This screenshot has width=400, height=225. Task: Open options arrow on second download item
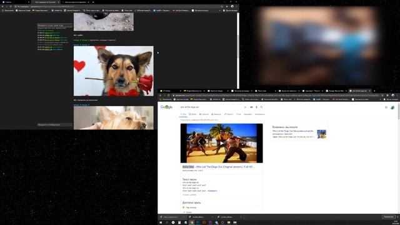click(212, 217)
